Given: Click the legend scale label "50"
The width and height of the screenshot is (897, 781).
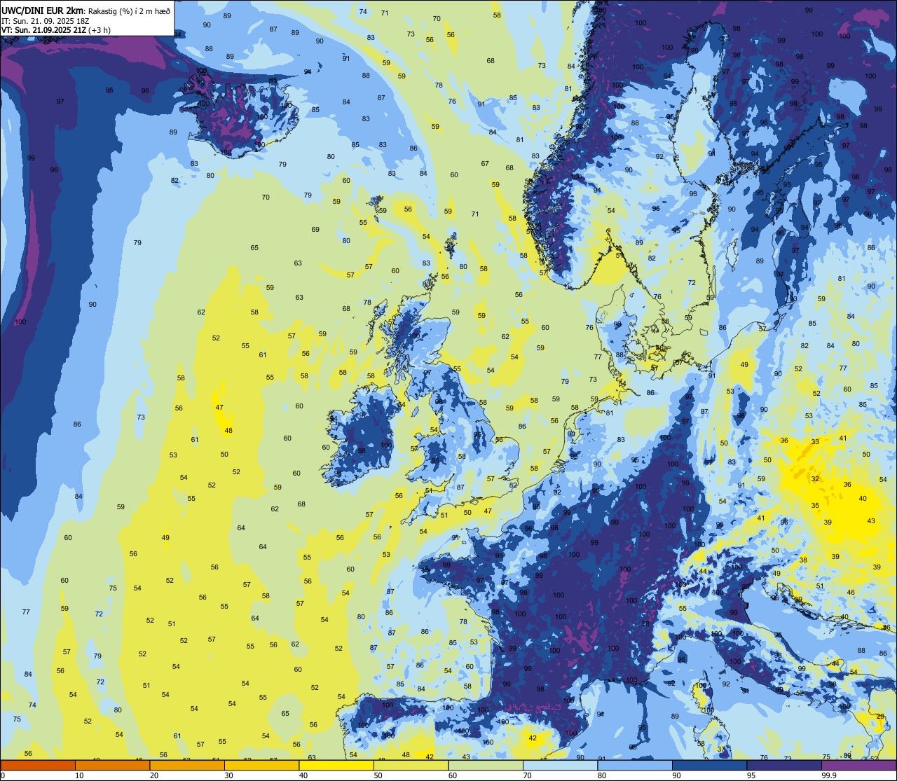Looking at the screenshot, I should (378, 775).
